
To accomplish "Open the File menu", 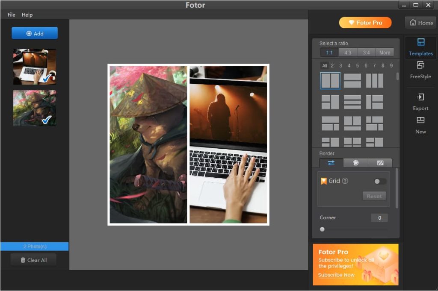I will coord(12,15).
